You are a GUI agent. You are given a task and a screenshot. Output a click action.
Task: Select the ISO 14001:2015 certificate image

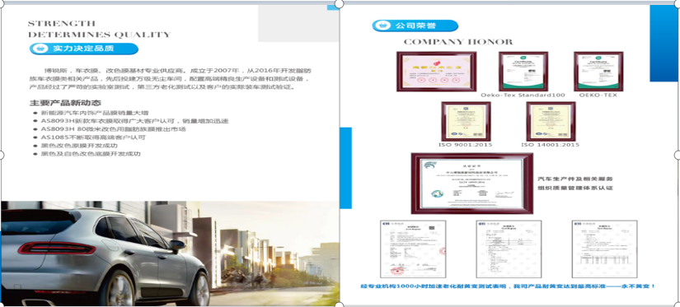tap(551, 121)
